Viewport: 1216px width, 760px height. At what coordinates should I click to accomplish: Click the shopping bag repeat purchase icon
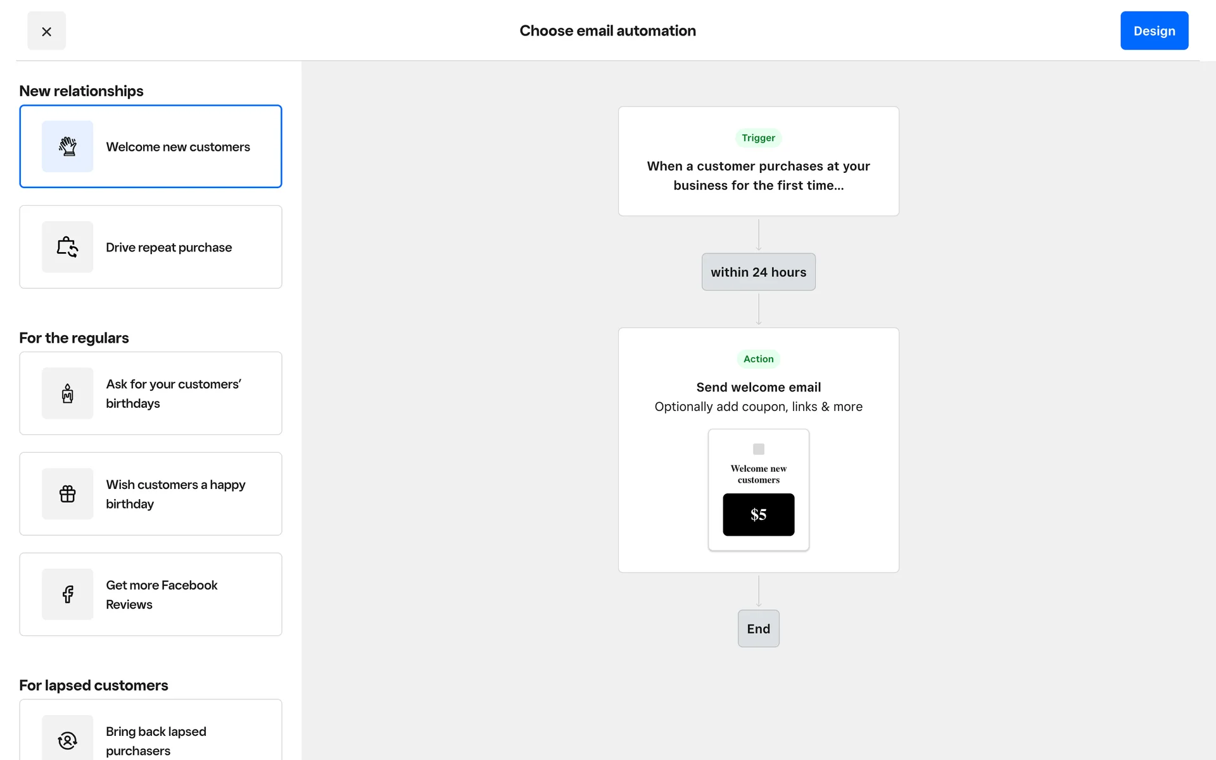pyautogui.click(x=67, y=247)
